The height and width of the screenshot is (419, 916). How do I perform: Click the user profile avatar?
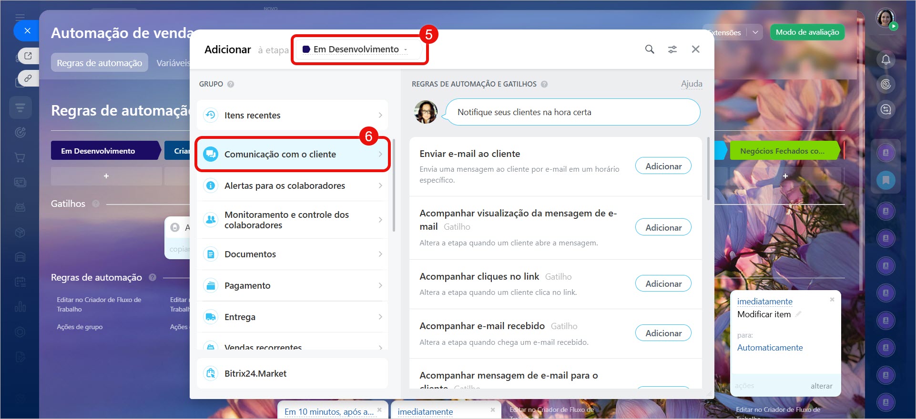(x=885, y=18)
